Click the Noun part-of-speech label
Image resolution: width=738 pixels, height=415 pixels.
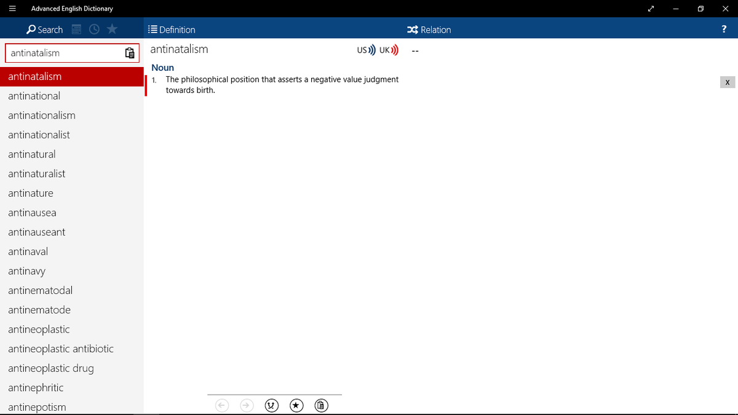click(162, 68)
